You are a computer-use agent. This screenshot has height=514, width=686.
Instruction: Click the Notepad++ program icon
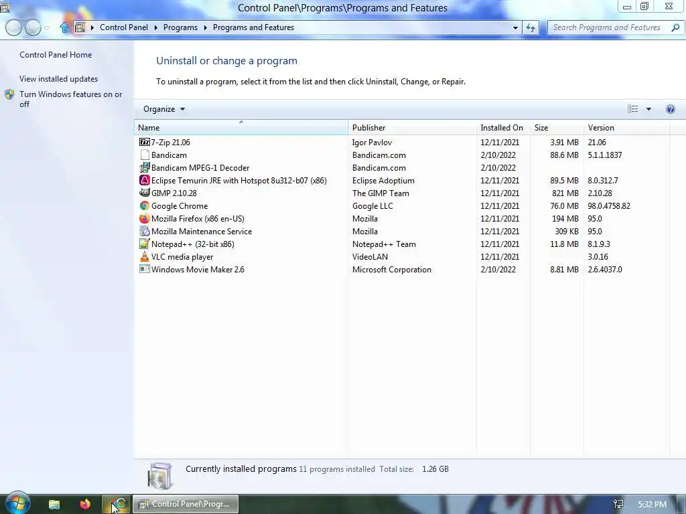click(145, 244)
